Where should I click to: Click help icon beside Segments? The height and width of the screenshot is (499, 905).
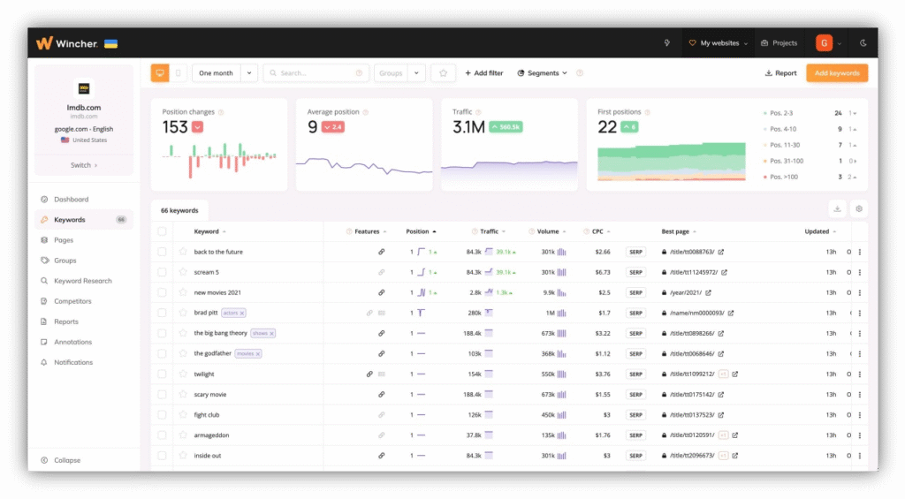point(580,73)
